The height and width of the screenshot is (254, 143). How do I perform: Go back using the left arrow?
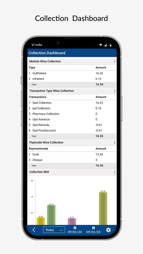(x=34, y=230)
